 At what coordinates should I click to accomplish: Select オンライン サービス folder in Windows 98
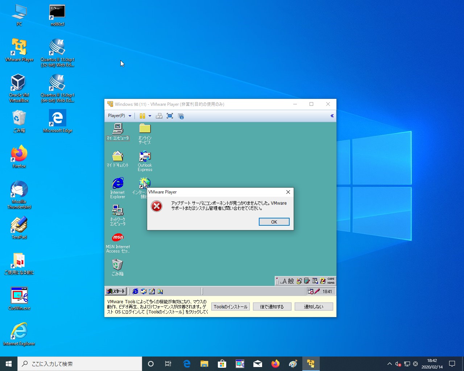(145, 134)
